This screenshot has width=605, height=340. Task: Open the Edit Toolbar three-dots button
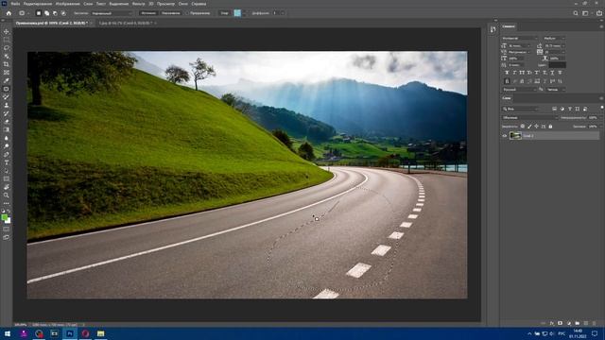point(7,203)
